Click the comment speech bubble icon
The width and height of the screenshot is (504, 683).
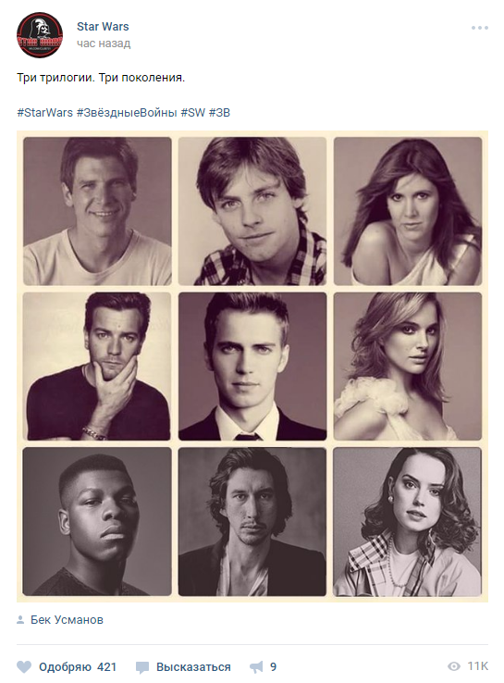click(x=142, y=667)
